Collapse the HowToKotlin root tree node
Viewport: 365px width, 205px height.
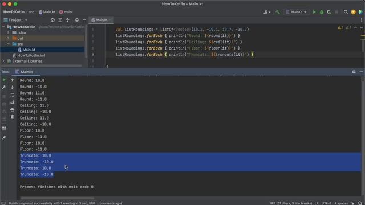pos(3,27)
